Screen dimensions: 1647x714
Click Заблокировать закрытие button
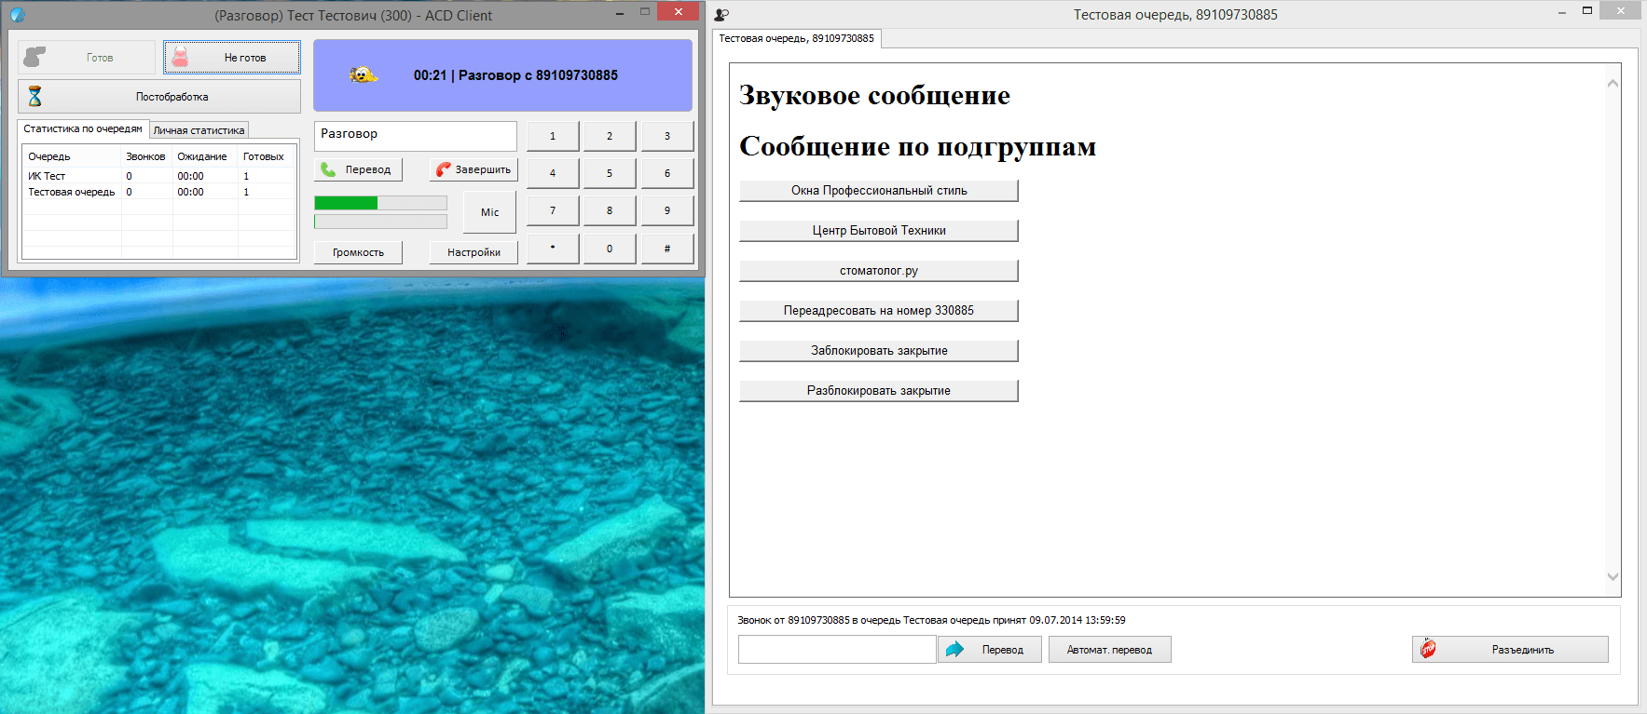pos(879,351)
